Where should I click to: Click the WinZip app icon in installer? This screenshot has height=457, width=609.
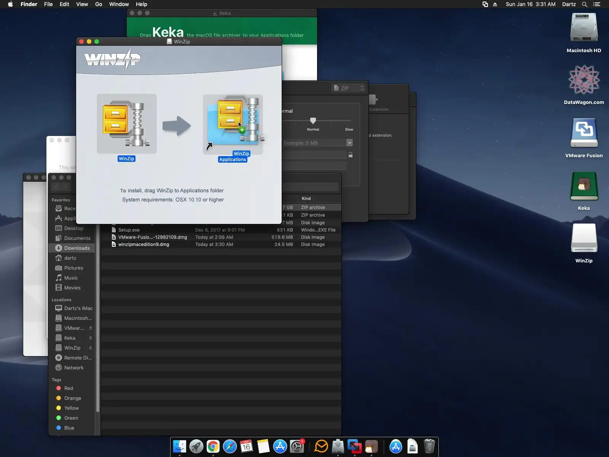point(127,124)
